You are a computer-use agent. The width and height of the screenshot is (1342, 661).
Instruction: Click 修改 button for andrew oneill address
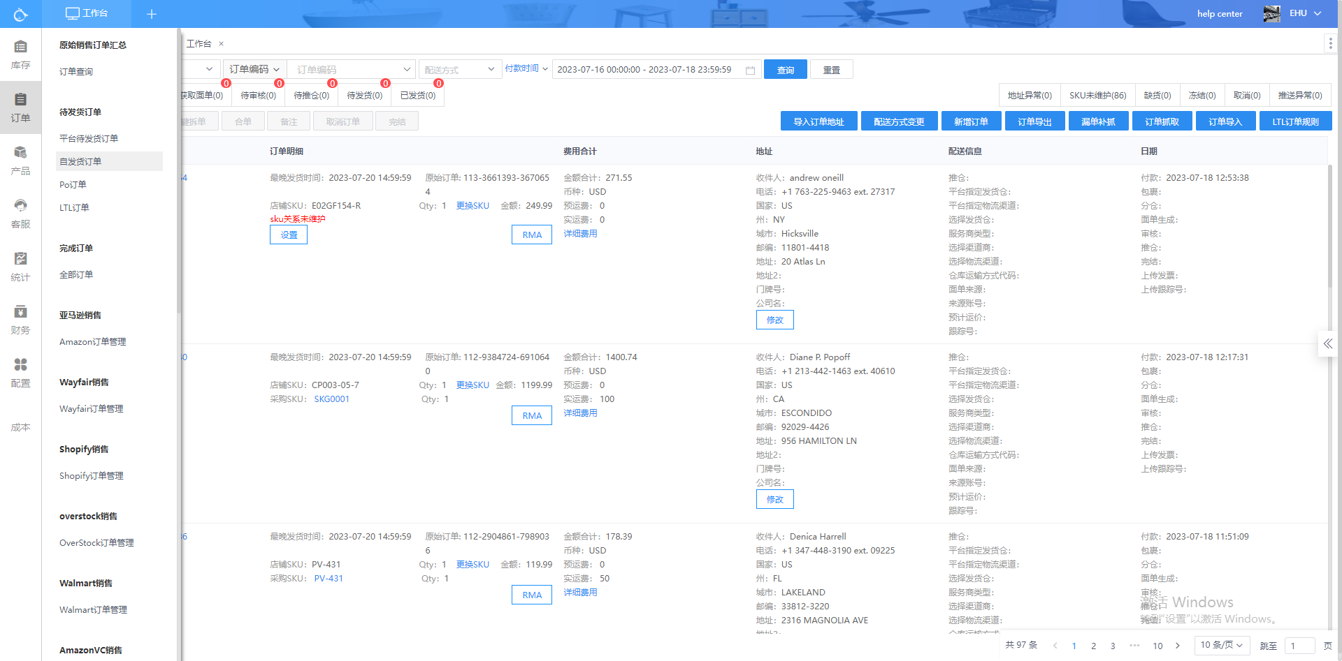pyautogui.click(x=775, y=320)
